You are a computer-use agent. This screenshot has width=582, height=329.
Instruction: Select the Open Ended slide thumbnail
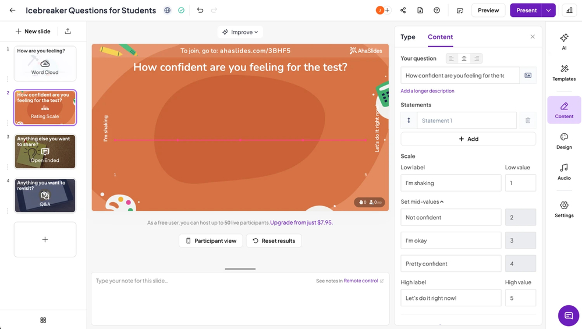click(45, 151)
